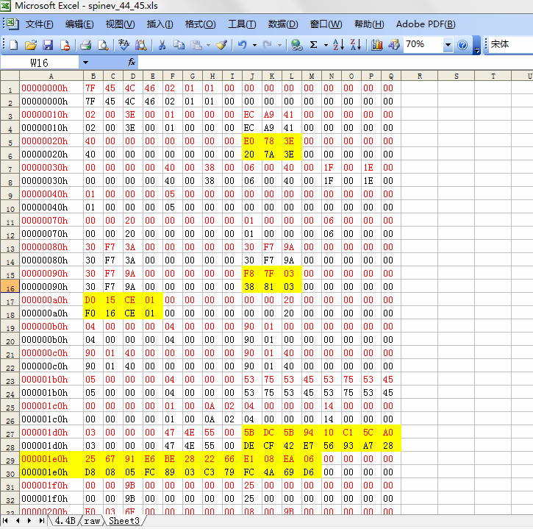Screen dimensions: 533x529
Task: Click the fx Insert Function icon
Action: point(132,63)
